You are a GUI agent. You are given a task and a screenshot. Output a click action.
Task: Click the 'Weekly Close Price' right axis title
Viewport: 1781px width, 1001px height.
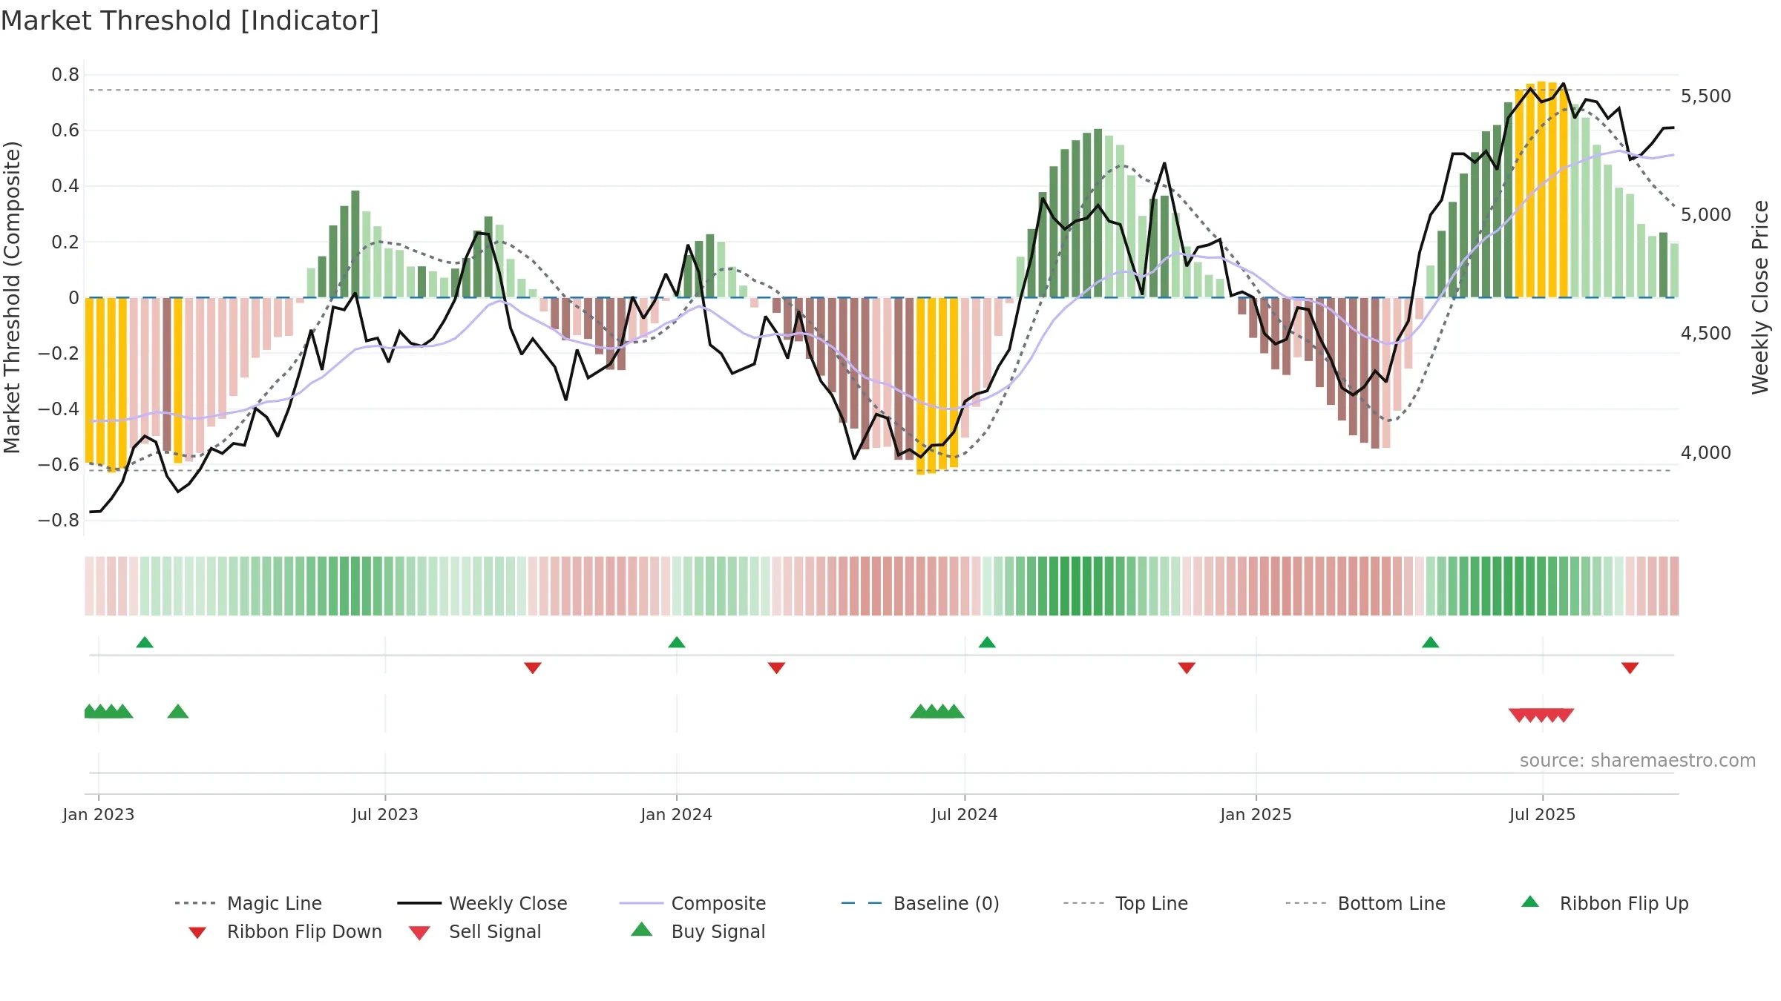tap(1760, 297)
